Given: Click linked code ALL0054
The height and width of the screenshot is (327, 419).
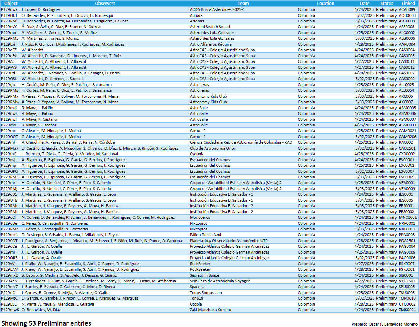Looking at the screenshot, I should click(406, 91).
